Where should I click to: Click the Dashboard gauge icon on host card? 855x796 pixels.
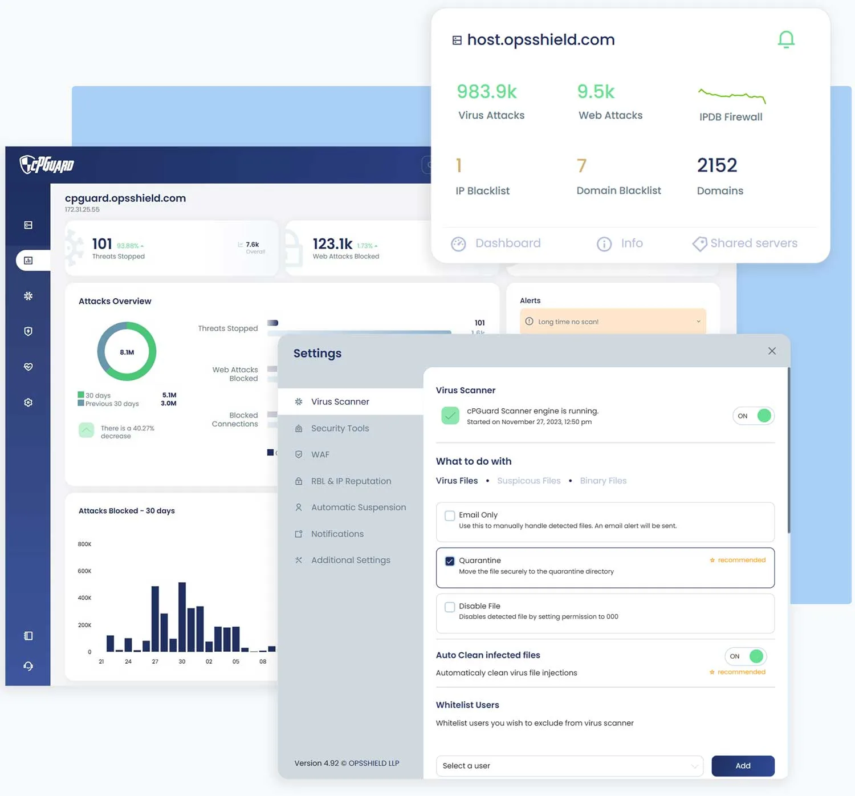tap(458, 244)
